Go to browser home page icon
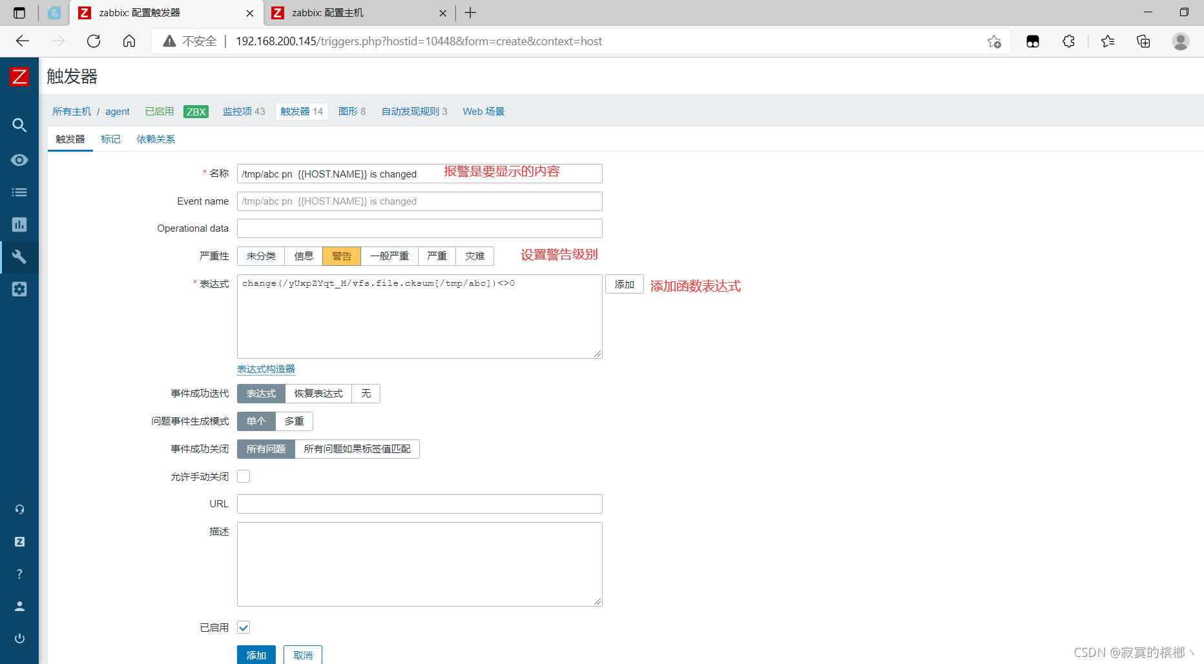This screenshot has height=664, width=1204. tap(129, 41)
